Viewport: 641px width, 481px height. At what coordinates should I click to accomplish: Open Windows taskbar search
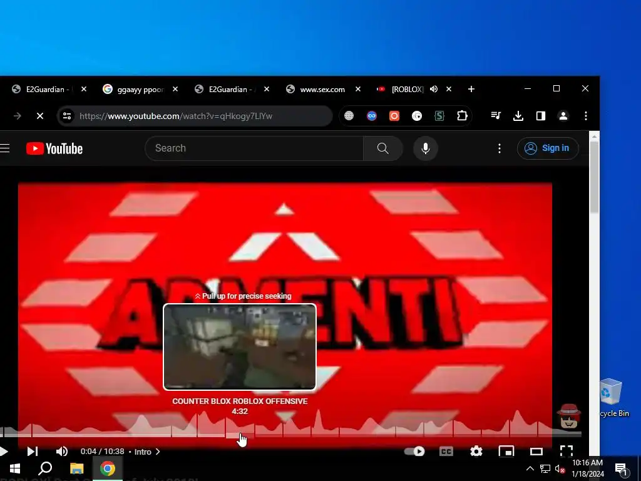(45, 468)
